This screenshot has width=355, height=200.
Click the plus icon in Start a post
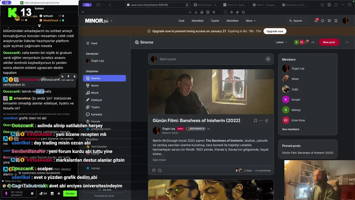point(268,59)
